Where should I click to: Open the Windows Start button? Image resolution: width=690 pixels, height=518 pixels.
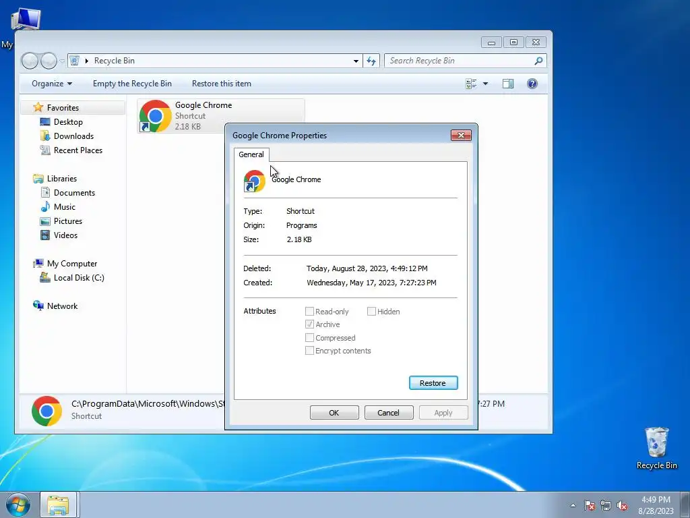coord(18,505)
